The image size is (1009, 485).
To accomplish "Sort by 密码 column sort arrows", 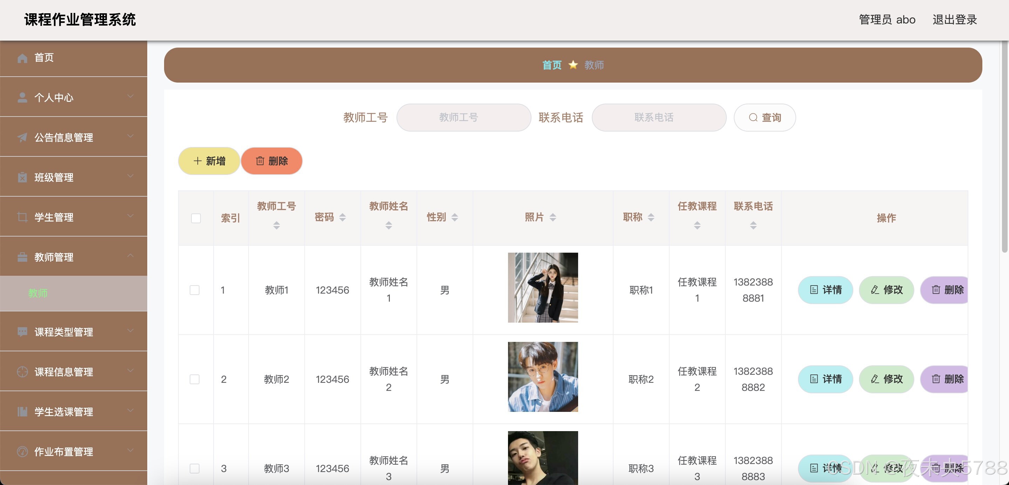I will (x=342, y=217).
